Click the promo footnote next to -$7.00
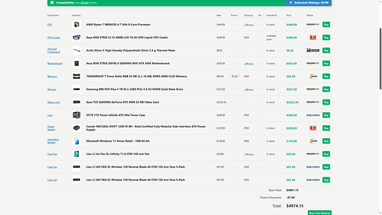Viewport: 382px width, 215px height. coord(239,75)
